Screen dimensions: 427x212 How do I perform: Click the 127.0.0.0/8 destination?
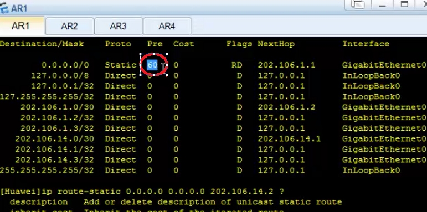tap(60, 76)
